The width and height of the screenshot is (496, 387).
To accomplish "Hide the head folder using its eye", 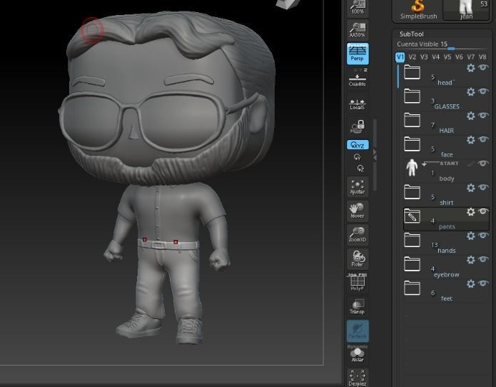I will [x=483, y=67].
